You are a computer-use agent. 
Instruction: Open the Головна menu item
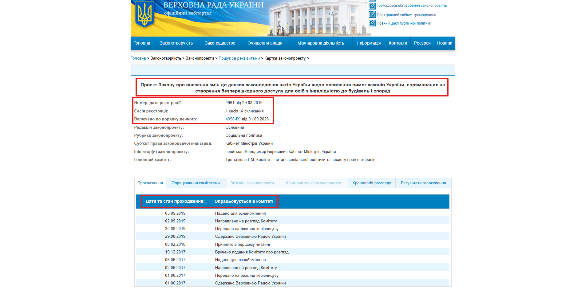[142, 43]
